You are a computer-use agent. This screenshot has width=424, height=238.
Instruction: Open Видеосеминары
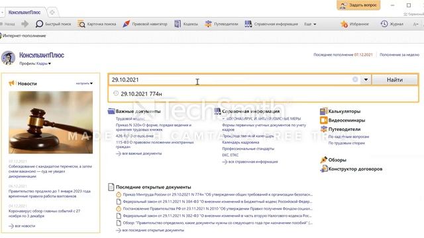point(346,120)
